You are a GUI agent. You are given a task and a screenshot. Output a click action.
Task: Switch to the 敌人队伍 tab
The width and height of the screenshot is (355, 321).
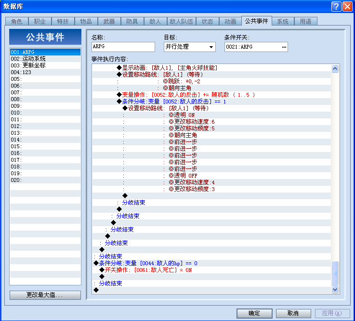[181, 22]
